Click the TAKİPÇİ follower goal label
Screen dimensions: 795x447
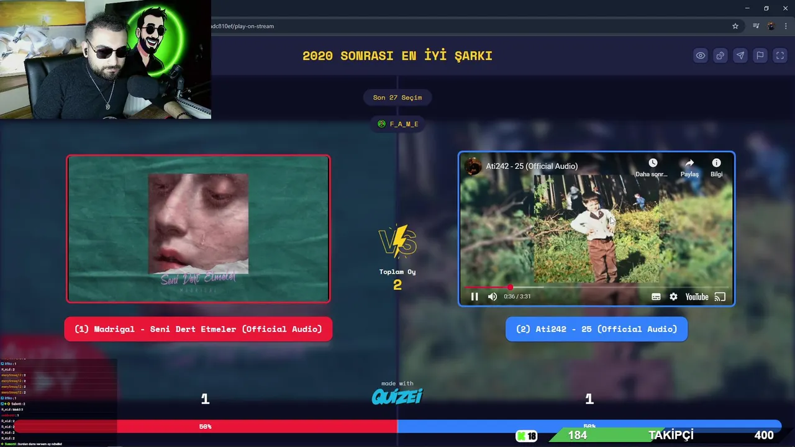coord(671,435)
